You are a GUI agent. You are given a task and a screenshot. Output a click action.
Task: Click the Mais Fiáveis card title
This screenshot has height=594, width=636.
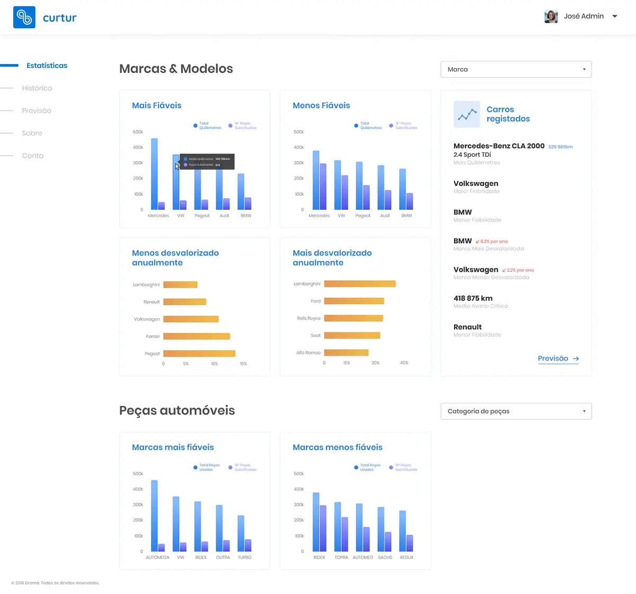156,105
